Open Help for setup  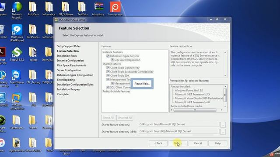(x=218, y=143)
